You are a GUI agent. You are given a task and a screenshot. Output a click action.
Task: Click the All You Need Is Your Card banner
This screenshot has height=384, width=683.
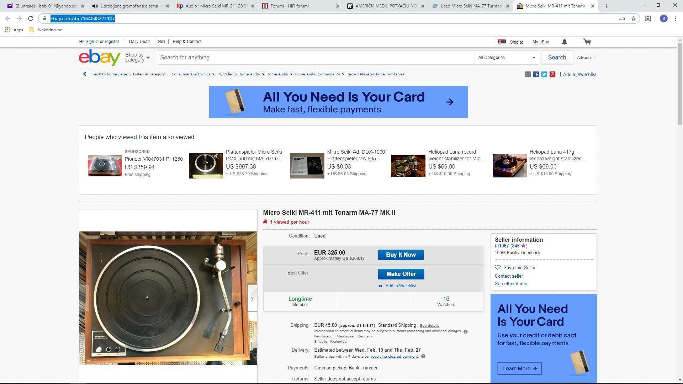tap(338, 102)
